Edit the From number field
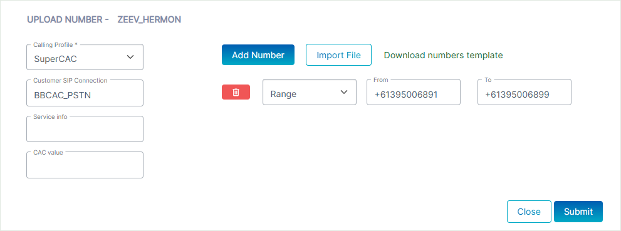 [x=414, y=92]
